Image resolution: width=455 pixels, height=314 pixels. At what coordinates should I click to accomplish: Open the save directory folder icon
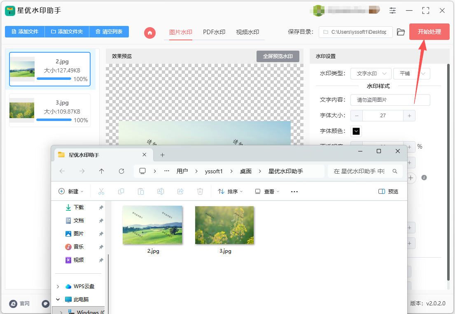[x=401, y=32]
